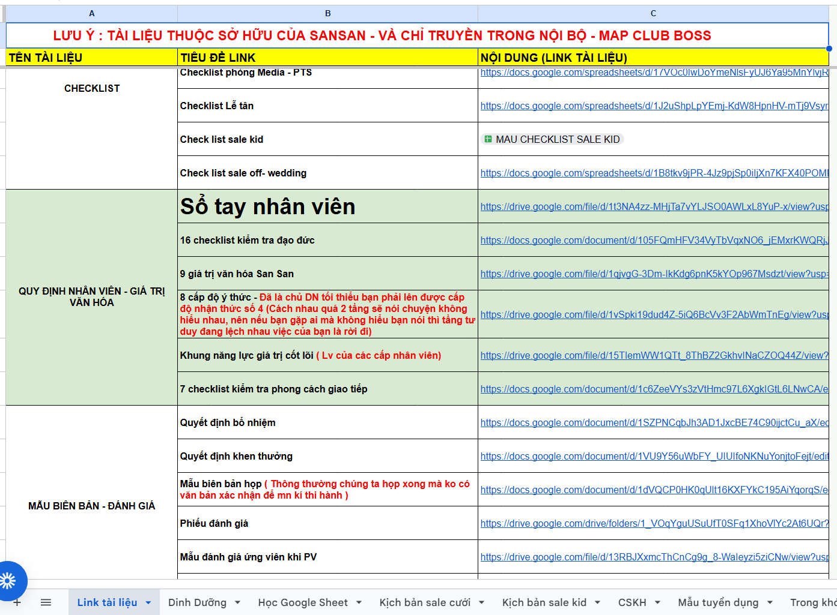Viewport: 837px width, 615px height.
Task: Open the Học Google Sheet tab dropdown arrow
Action: pos(359,602)
